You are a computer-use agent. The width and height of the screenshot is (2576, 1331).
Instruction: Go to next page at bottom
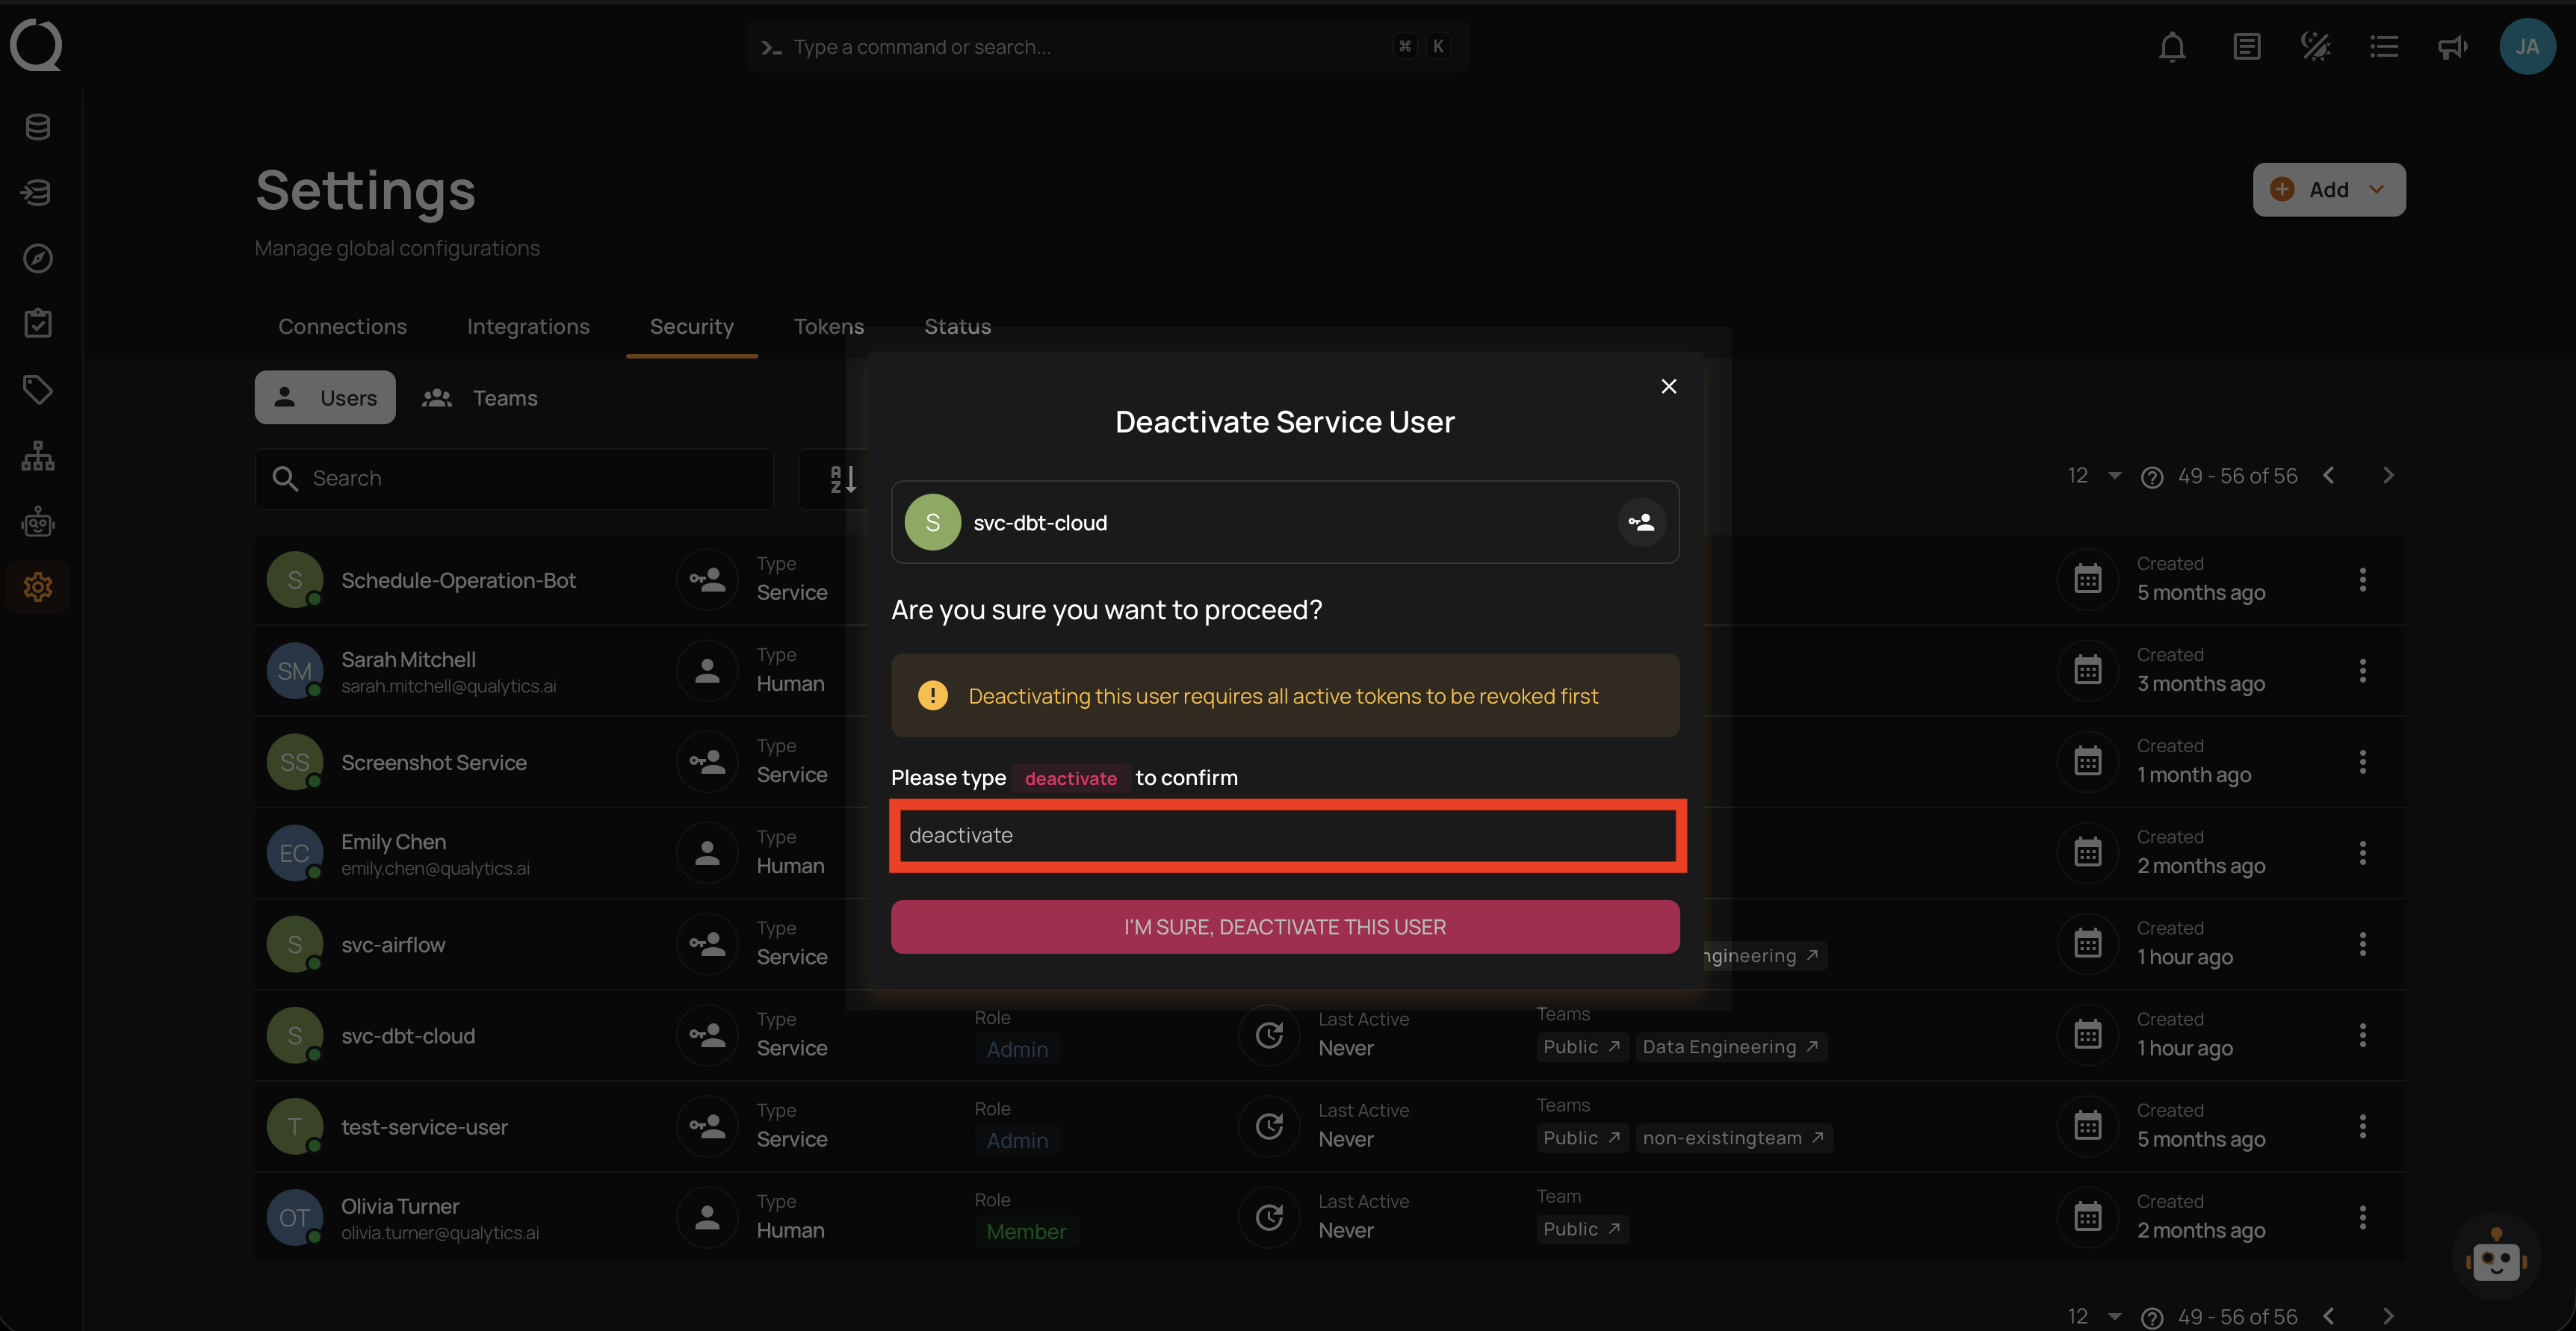[x=2388, y=1316]
